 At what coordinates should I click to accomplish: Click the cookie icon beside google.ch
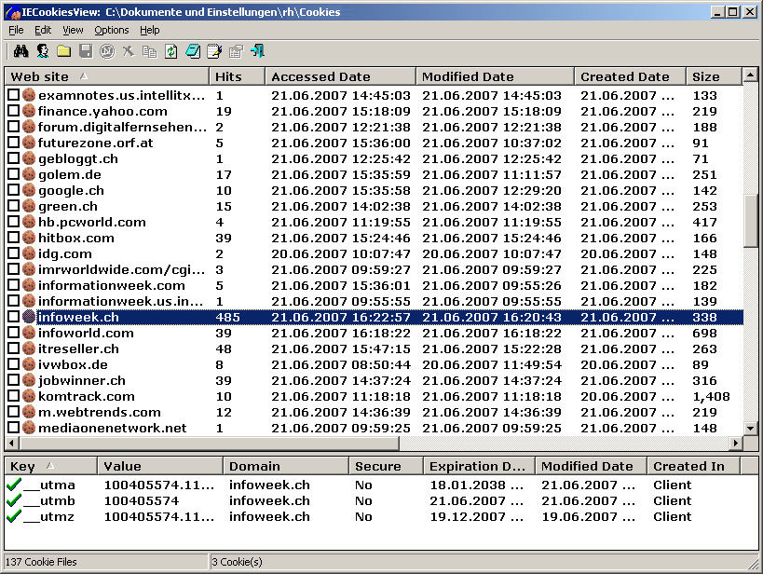click(29, 190)
